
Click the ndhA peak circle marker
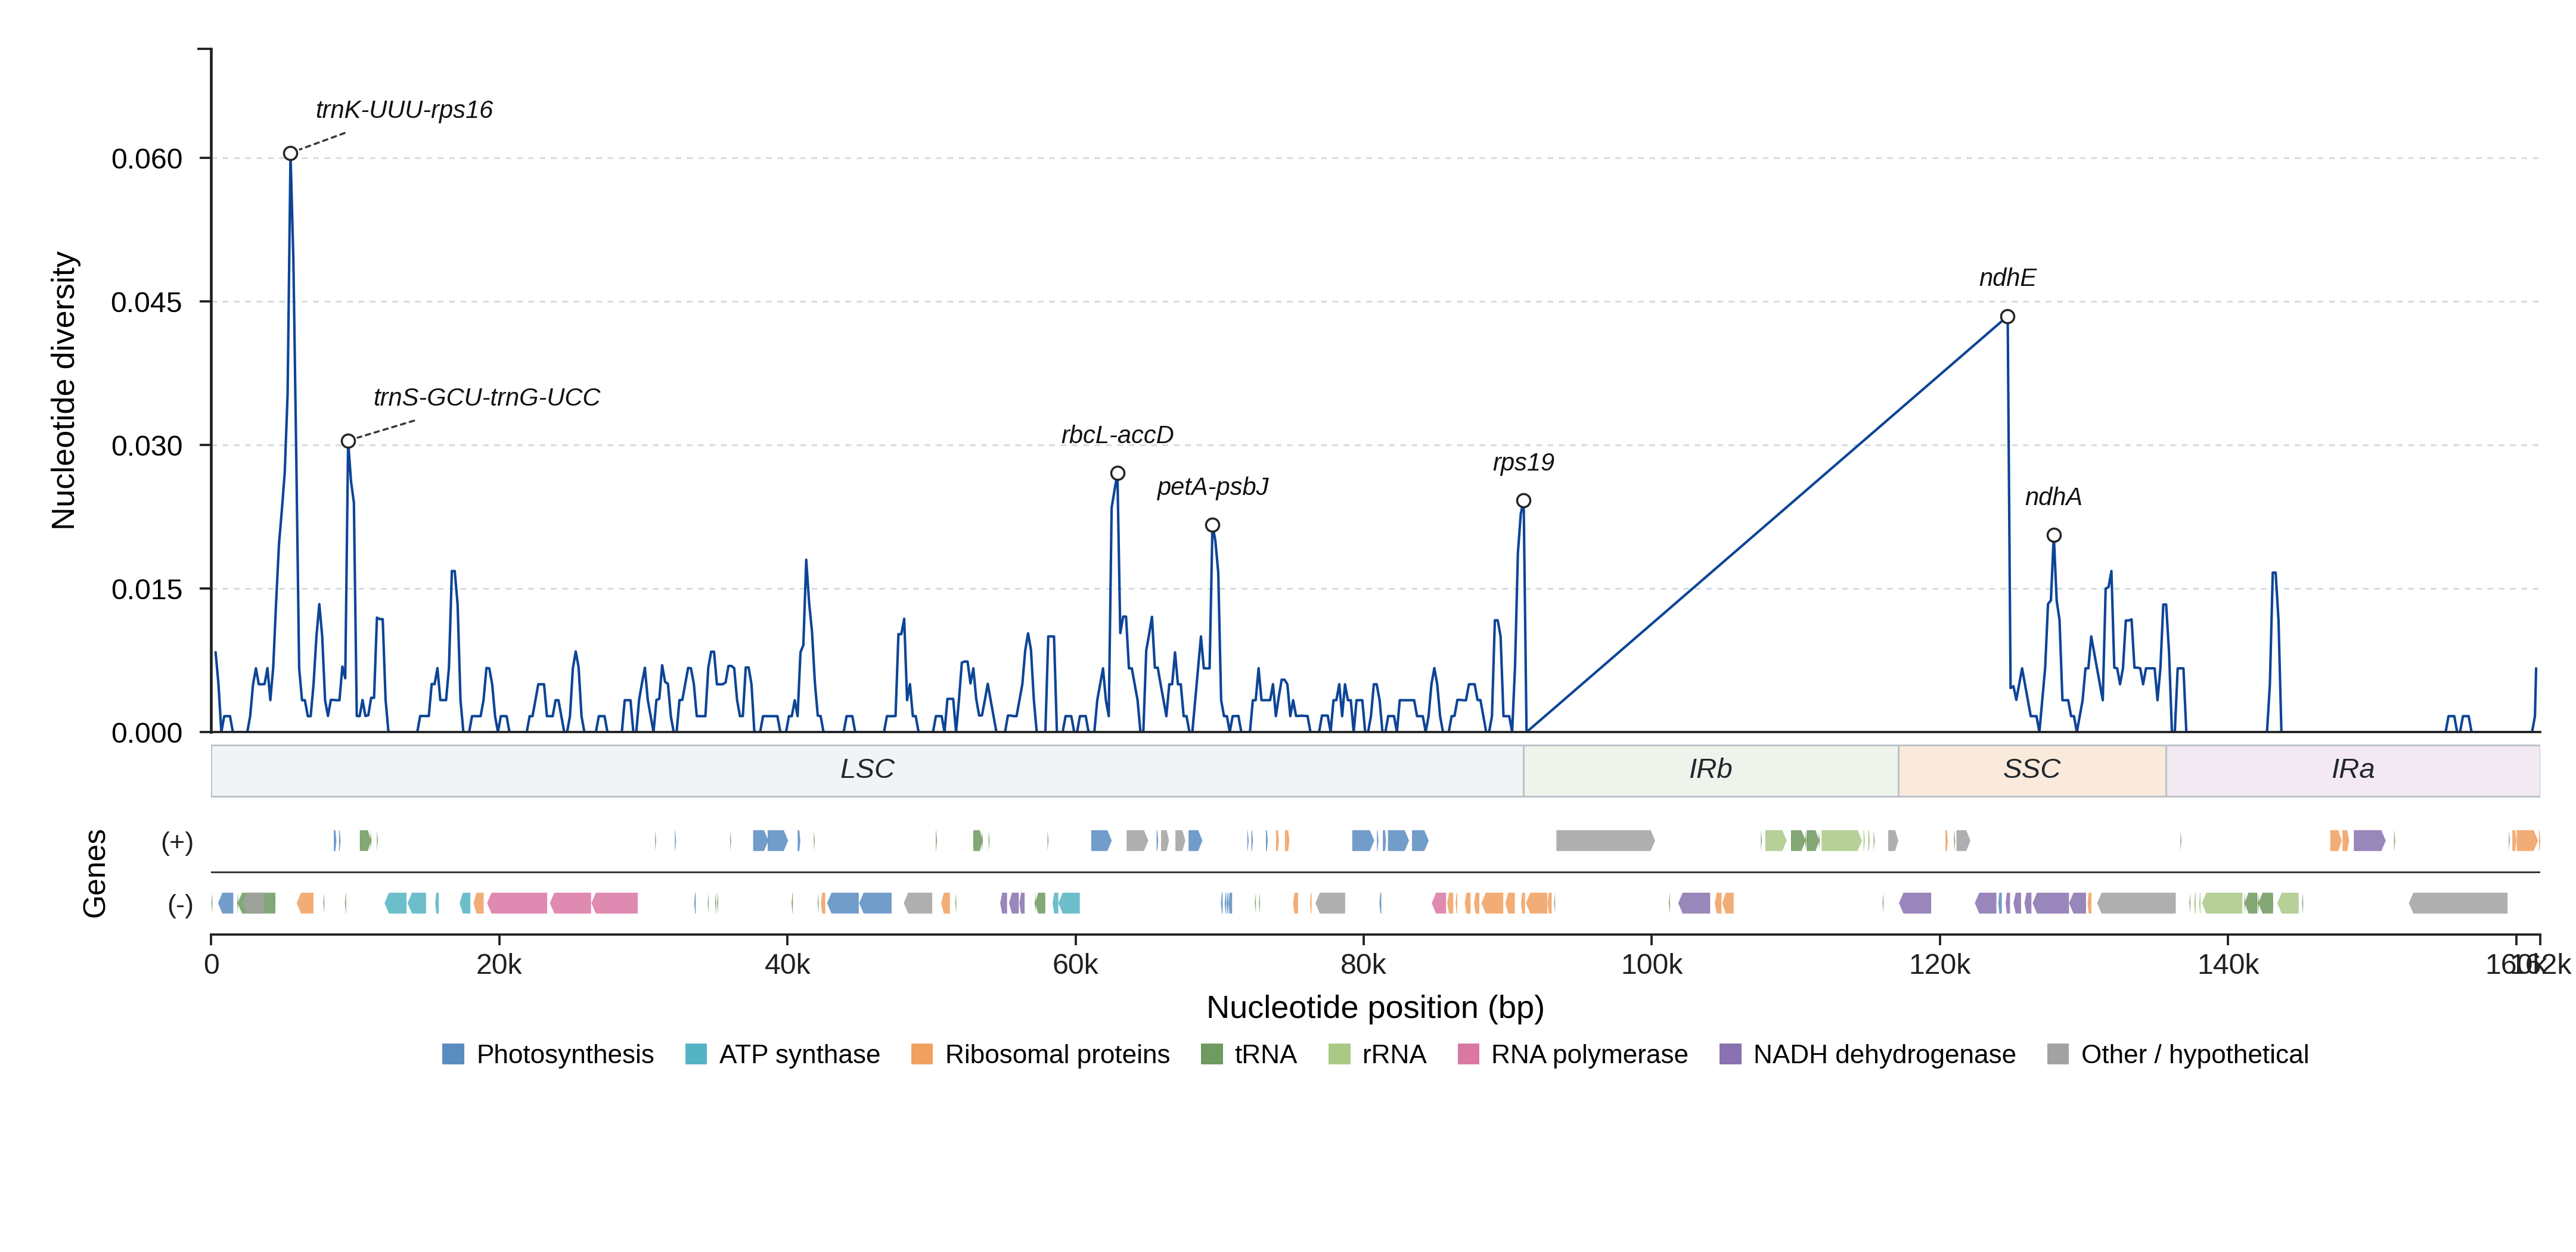point(2054,535)
